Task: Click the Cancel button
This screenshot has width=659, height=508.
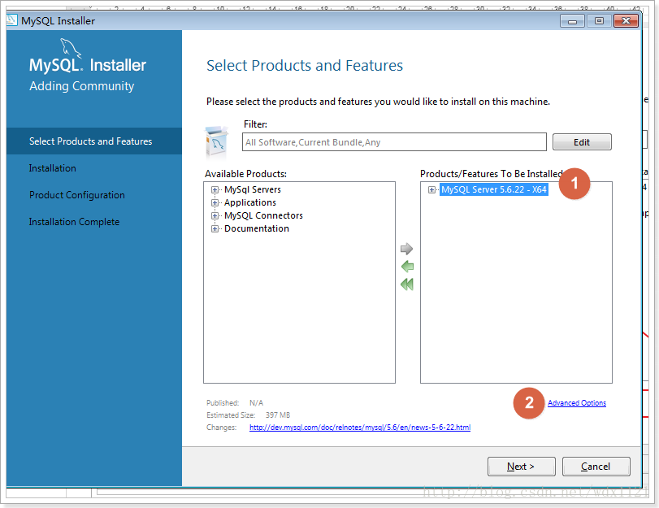Action: point(596,467)
